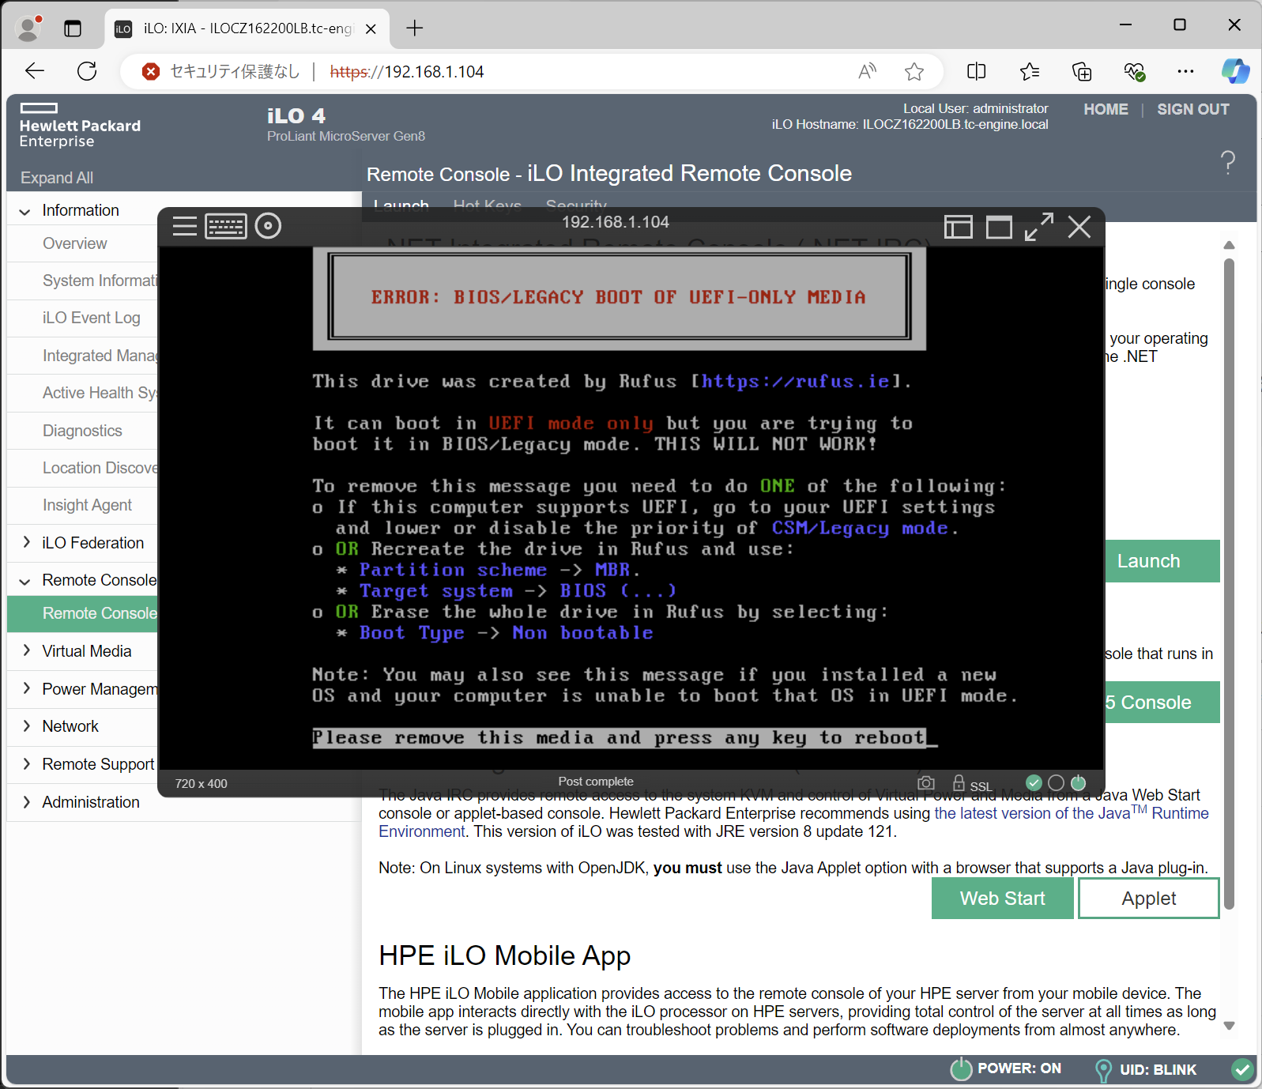Open a new browser tab
This screenshot has height=1089, width=1262.
[415, 28]
